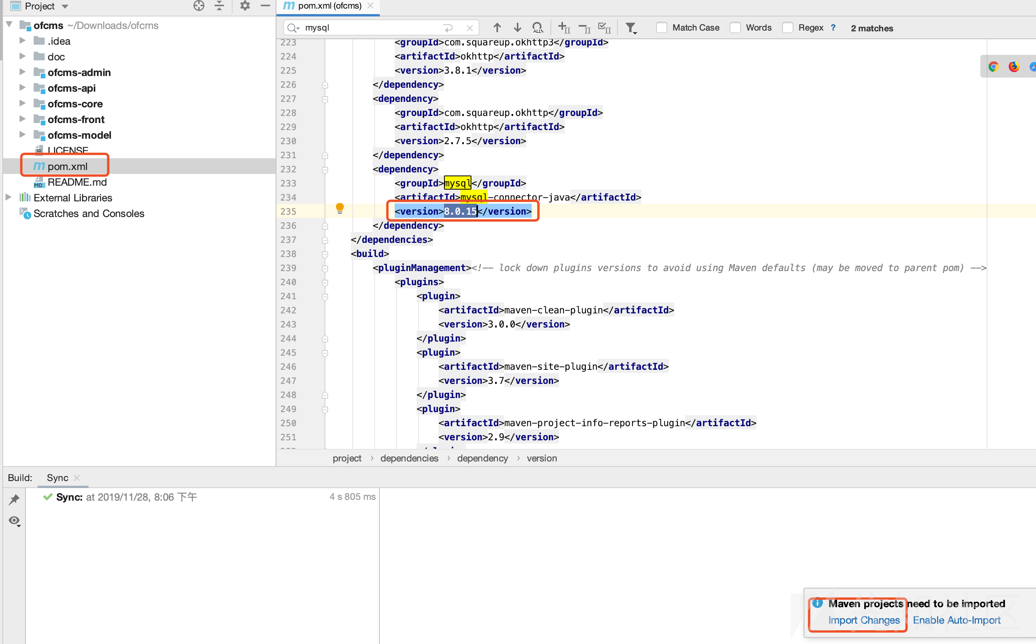Screen dimensions: 1036x644
Task: Close the pom.xml (ofcms) editor tab
Action: (370, 5)
